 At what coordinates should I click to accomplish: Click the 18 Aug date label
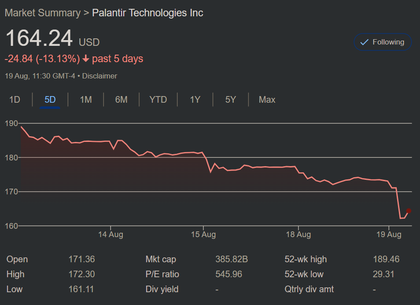pos(298,234)
